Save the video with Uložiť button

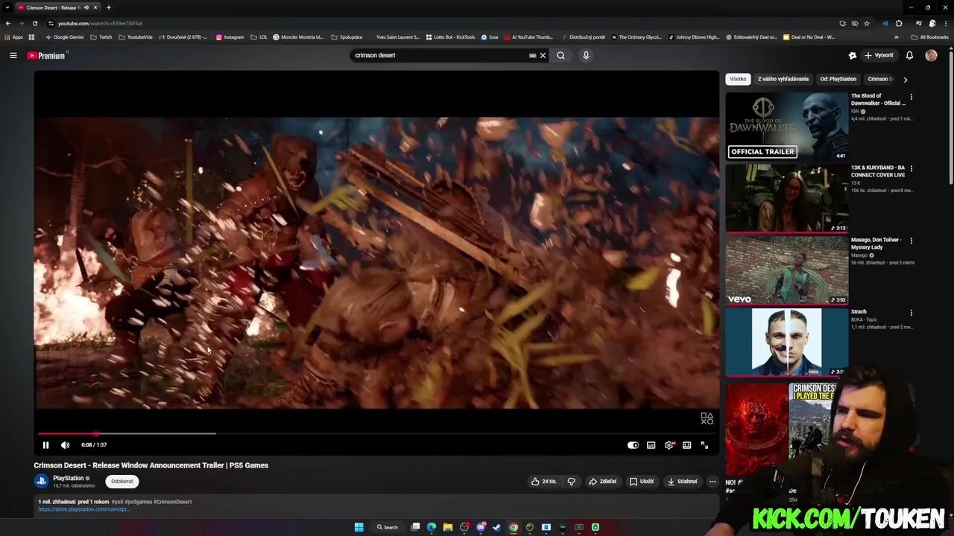click(x=642, y=482)
